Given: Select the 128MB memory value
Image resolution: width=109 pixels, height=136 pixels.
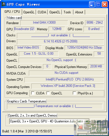Looking at the screenshot, I should [x=57, y=29].
